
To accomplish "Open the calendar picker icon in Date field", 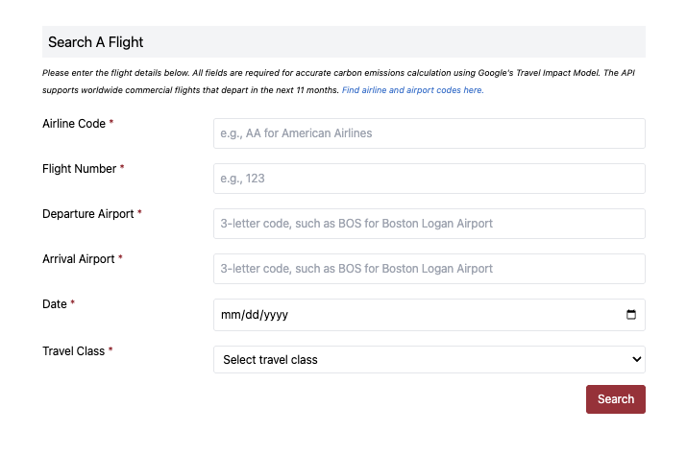I will [630, 315].
